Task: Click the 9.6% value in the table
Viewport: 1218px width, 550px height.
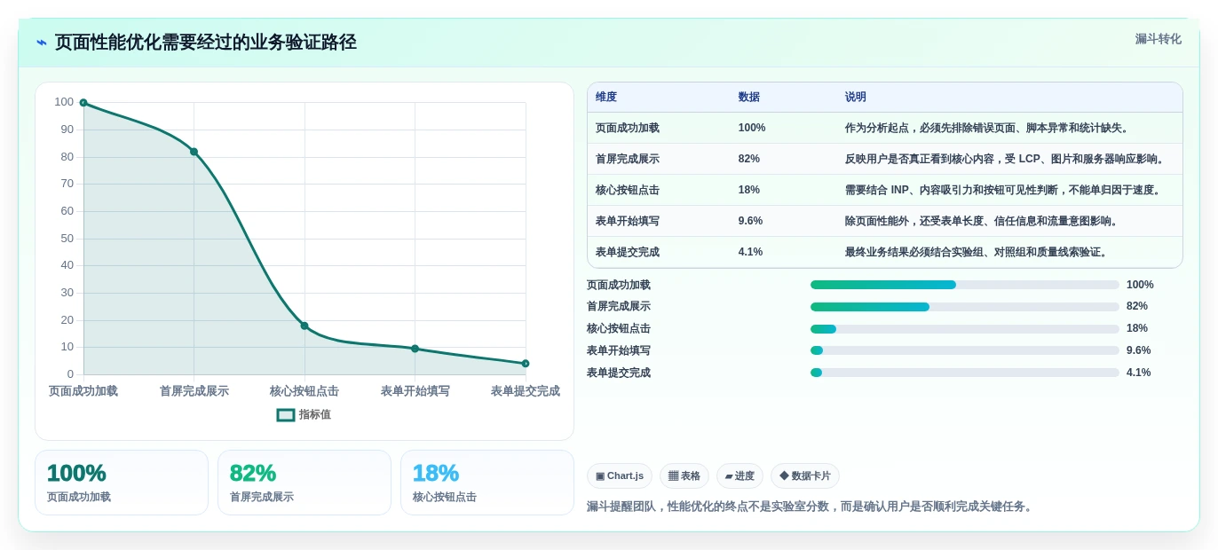Action: (x=751, y=221)
